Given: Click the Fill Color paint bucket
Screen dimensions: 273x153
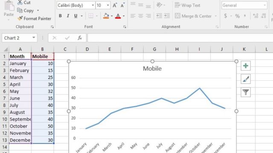Looking at the screenshot, I should (x=106, y=16).
